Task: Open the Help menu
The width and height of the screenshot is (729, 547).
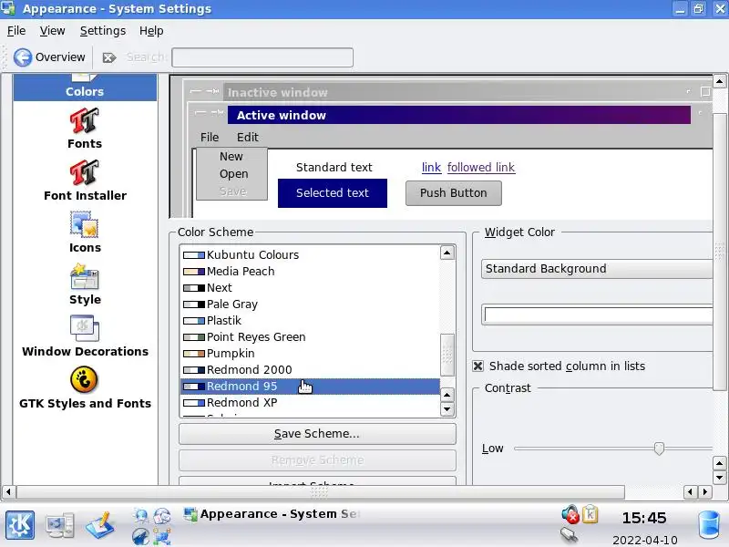Action: point(151,31)
